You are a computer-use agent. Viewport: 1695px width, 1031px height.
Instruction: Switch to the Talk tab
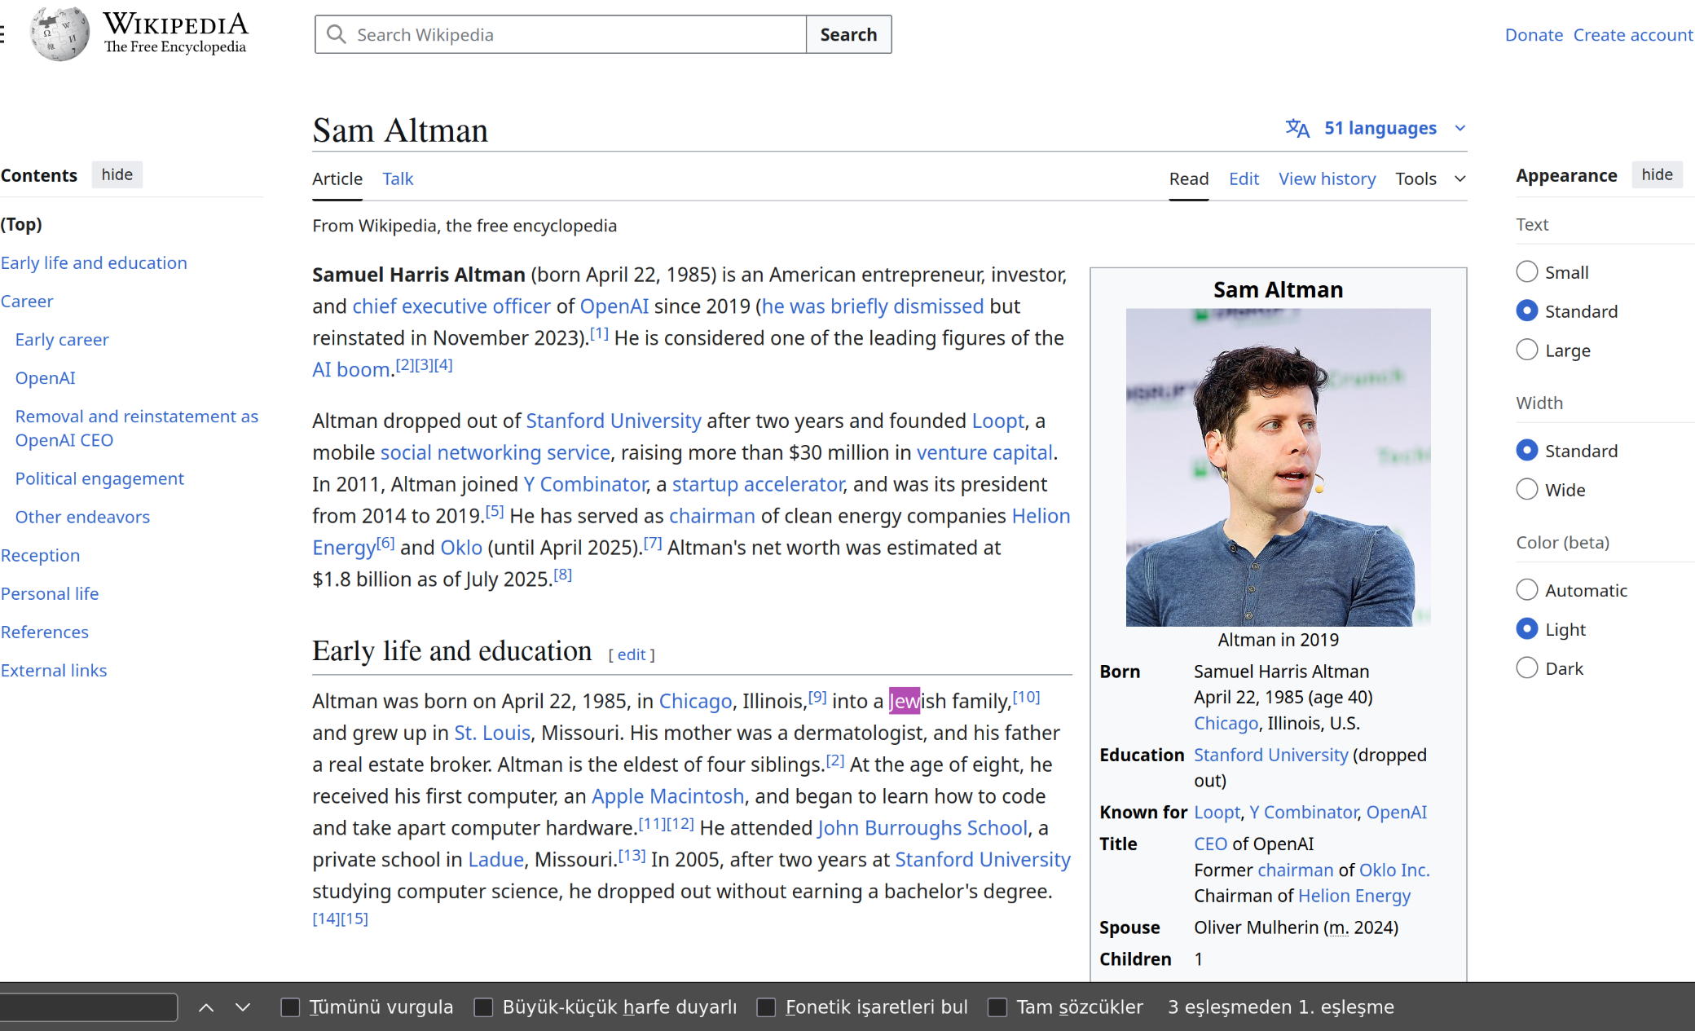(x=398, y=179)
